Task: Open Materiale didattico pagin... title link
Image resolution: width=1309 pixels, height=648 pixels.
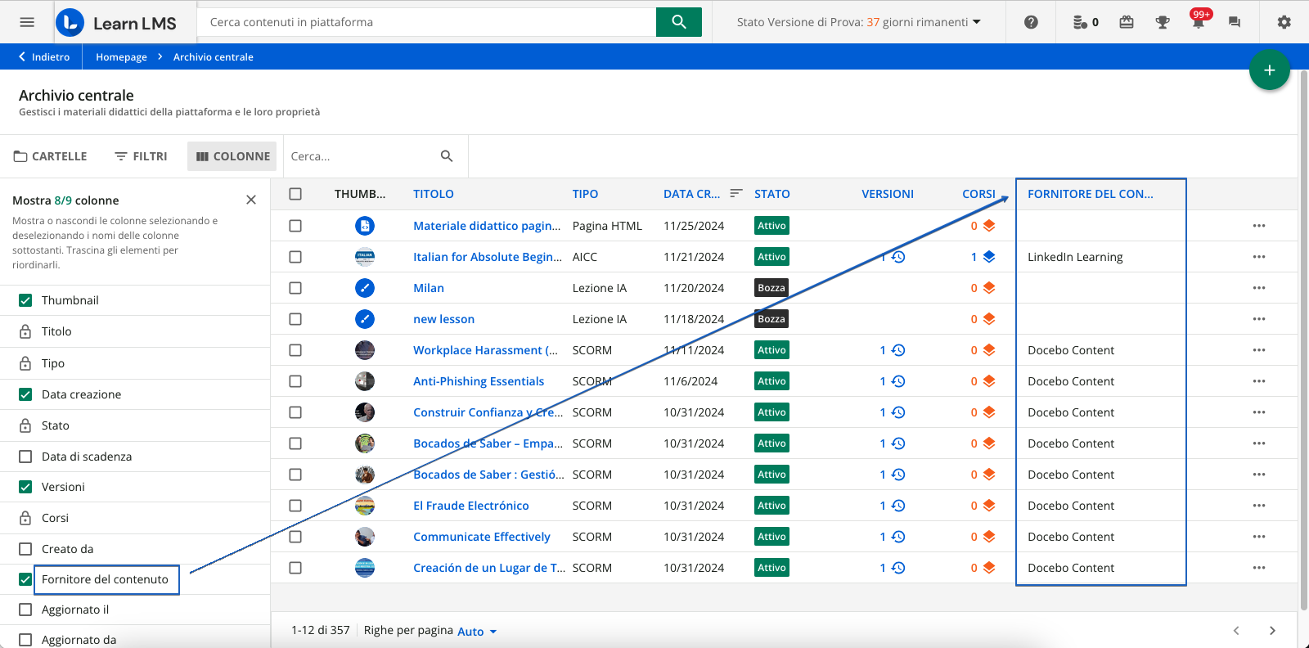Action: 487,226
